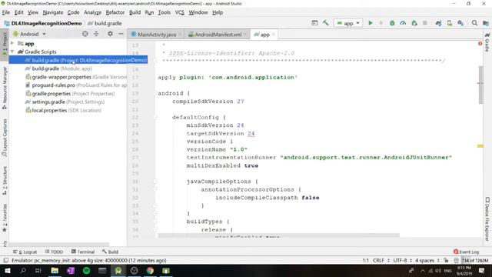This screenshot has height=277, width=492.
Task: Open the VCS menu
Action: pyautogui.click(x=179, y=12)
